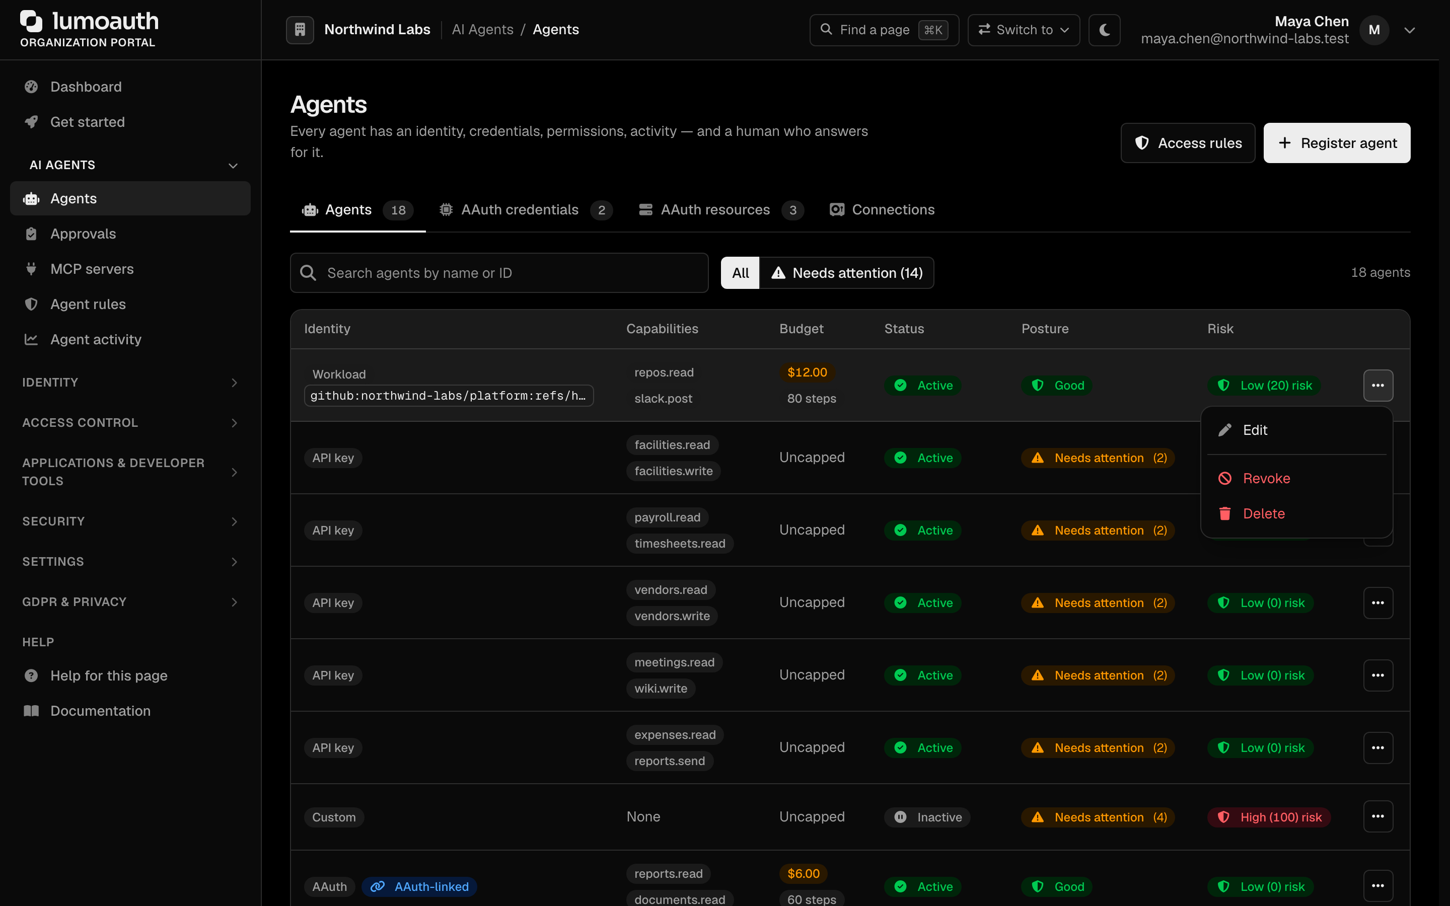1450x906 pixels.
Task: Open the M user avatar
Action: [x=1374, y=29]
